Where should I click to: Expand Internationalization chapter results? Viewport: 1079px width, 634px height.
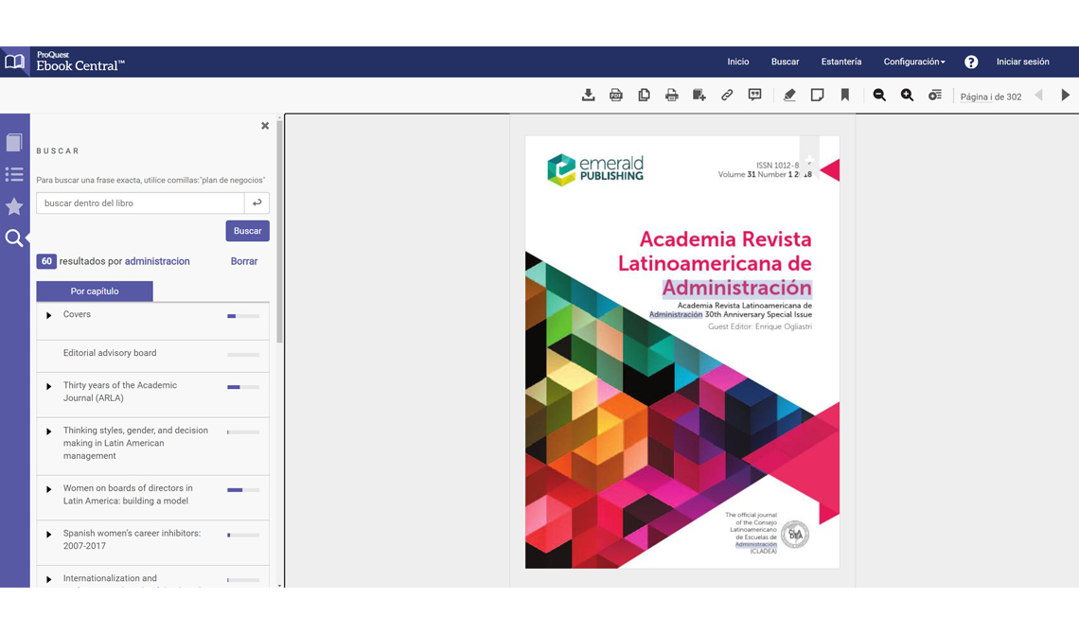click(x=49, y=580)
